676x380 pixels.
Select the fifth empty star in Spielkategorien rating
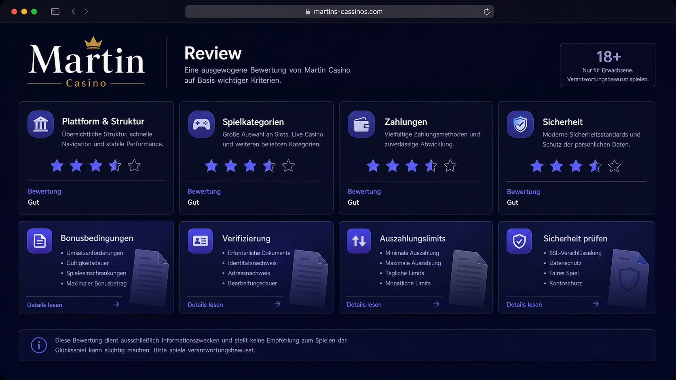click(289, 166)
